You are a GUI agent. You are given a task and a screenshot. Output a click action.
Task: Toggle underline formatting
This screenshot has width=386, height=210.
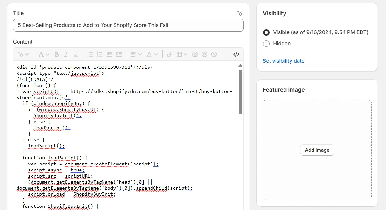tap(75, 54)
